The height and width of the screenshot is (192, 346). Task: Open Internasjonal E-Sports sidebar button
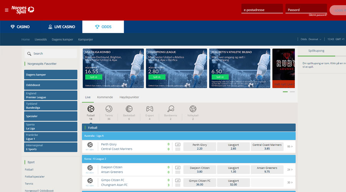[x=51, y=147]
